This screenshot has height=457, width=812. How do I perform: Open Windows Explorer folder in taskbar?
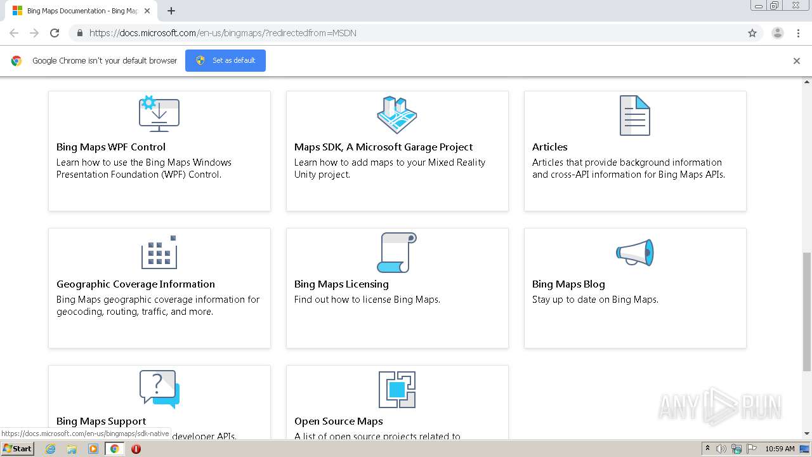click(72, 449)
